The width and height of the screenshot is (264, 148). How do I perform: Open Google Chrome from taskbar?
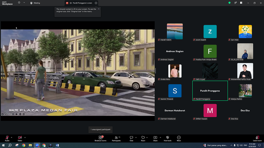point(24,145)
